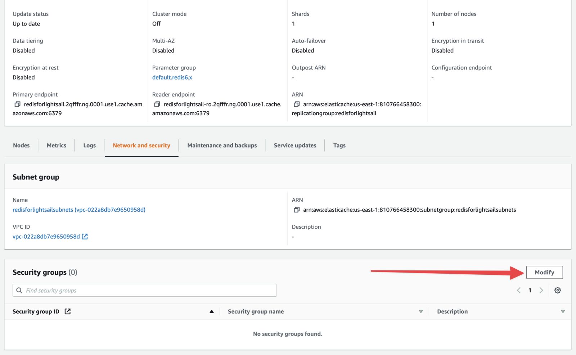Copy the subnet group ARN
Image resolution: width=576 pixels, height=355 pixels.
pyautogui.click(x=297, y=210)
